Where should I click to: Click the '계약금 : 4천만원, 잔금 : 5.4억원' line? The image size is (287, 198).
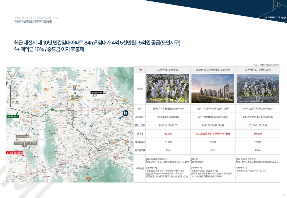pyautogui.click(x=205, y=170)
